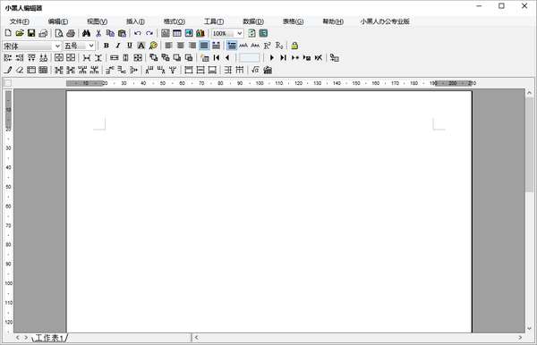Toggle Bold formatting
Viewport: 537px width, 345px height.
(107, 46)
